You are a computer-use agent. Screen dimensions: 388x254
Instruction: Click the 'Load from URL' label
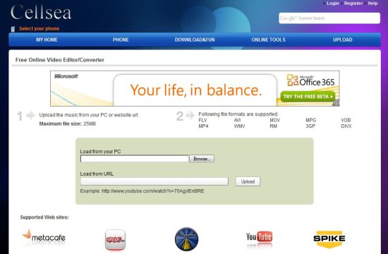(97, 174)
